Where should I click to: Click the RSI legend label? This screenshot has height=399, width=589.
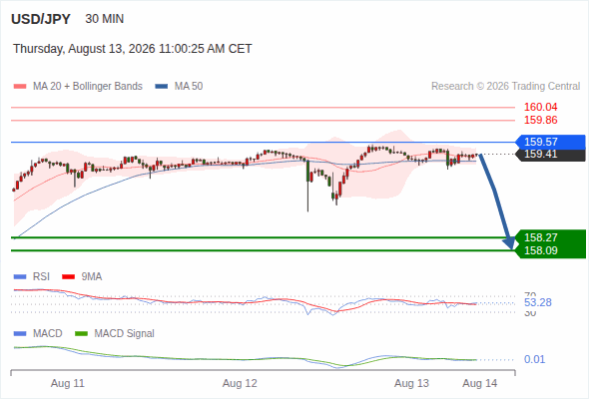[x=41, y=277]
